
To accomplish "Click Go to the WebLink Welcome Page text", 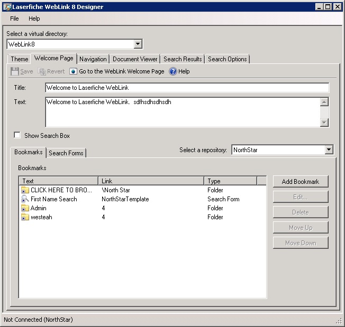I will [122, 71].
